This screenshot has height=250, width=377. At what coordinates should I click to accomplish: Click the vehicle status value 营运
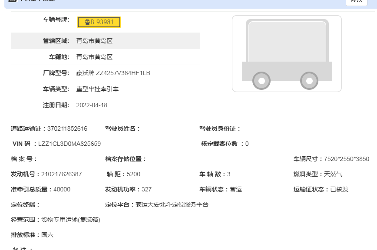click(236, 189)
